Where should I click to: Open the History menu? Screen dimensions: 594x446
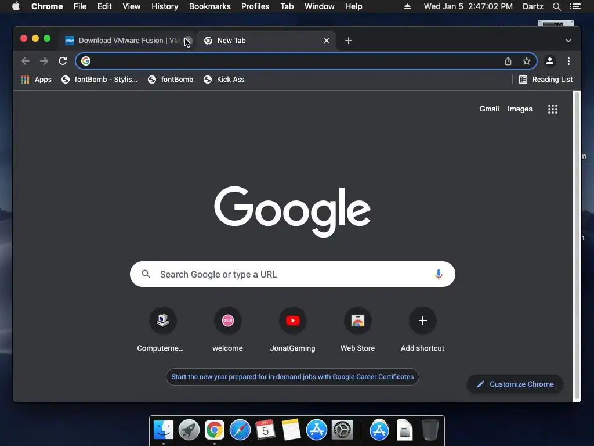pyautogui.click(x=165, y=6)
